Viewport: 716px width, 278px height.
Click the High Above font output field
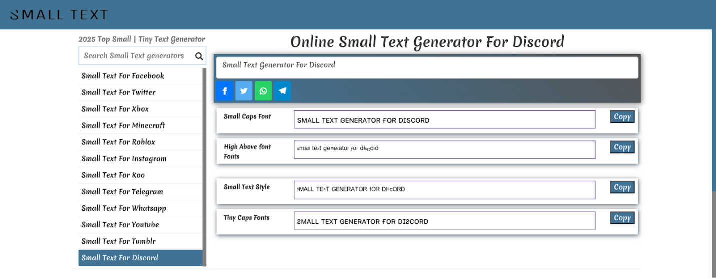[x=445, y=150]
